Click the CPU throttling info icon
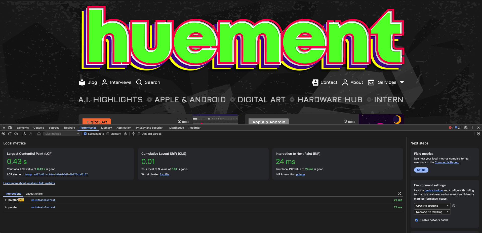482x233 pixels. coord(454,206)
